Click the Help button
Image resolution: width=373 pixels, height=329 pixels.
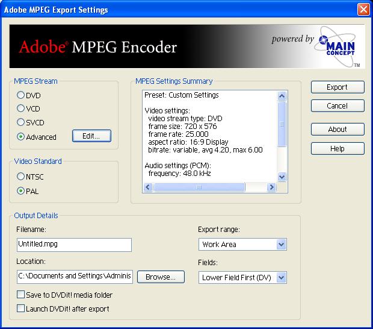point(338,149)
